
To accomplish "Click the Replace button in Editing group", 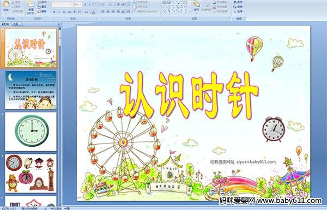I will (x=238, y=7).
